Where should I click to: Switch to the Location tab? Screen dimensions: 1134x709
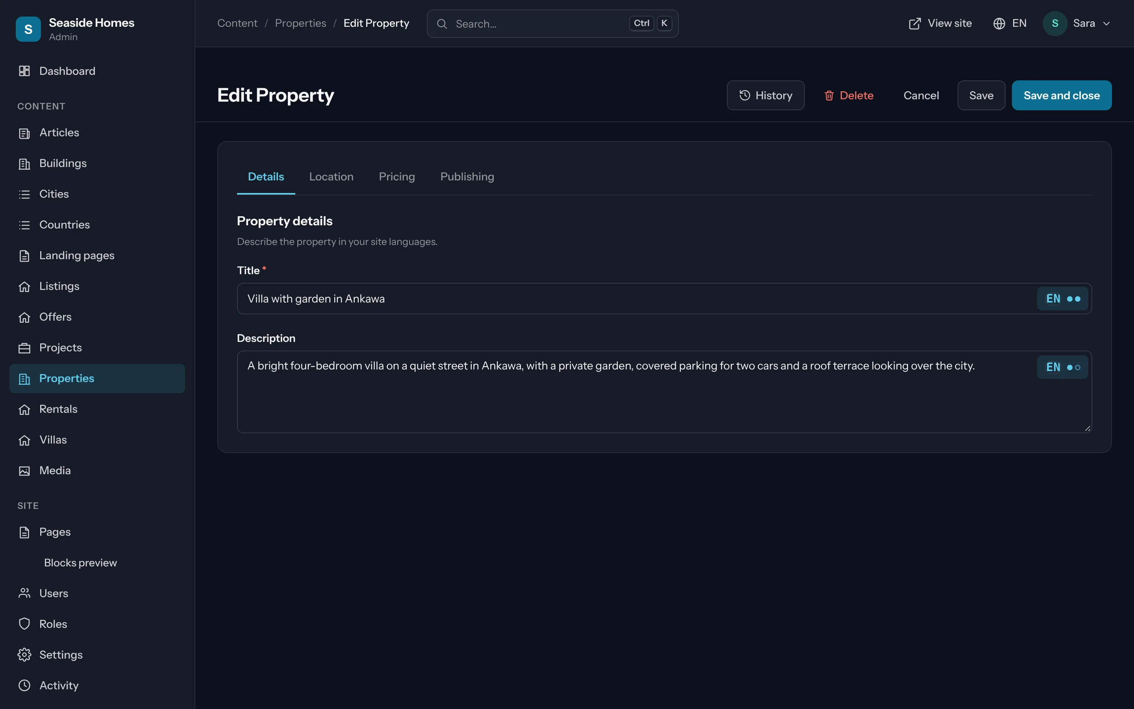click(x=331, y=177)
